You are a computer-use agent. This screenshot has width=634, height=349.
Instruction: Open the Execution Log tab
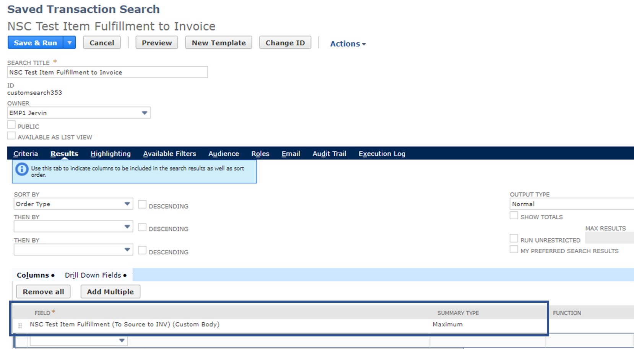point(382,154)
